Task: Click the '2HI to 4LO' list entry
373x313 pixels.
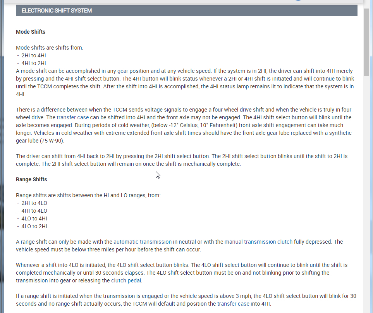Action: click(34, 203)
